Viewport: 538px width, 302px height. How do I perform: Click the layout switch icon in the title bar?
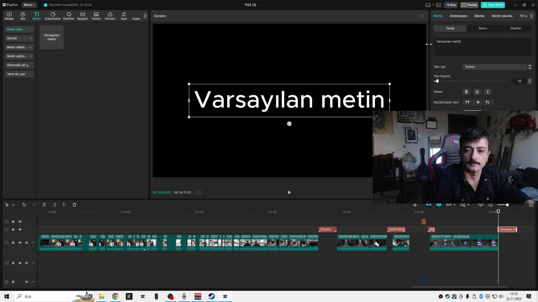[x=428, y=5]
